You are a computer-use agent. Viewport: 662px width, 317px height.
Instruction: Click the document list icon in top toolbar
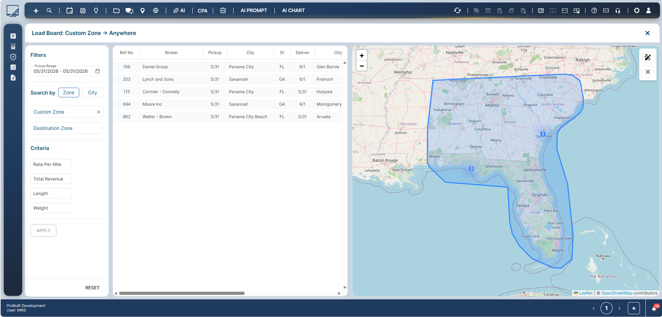coord(83,11)
